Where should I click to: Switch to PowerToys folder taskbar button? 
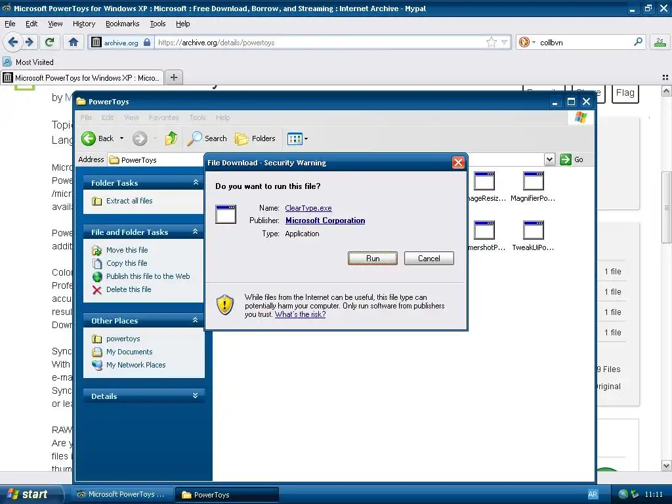tap(227, 494)
